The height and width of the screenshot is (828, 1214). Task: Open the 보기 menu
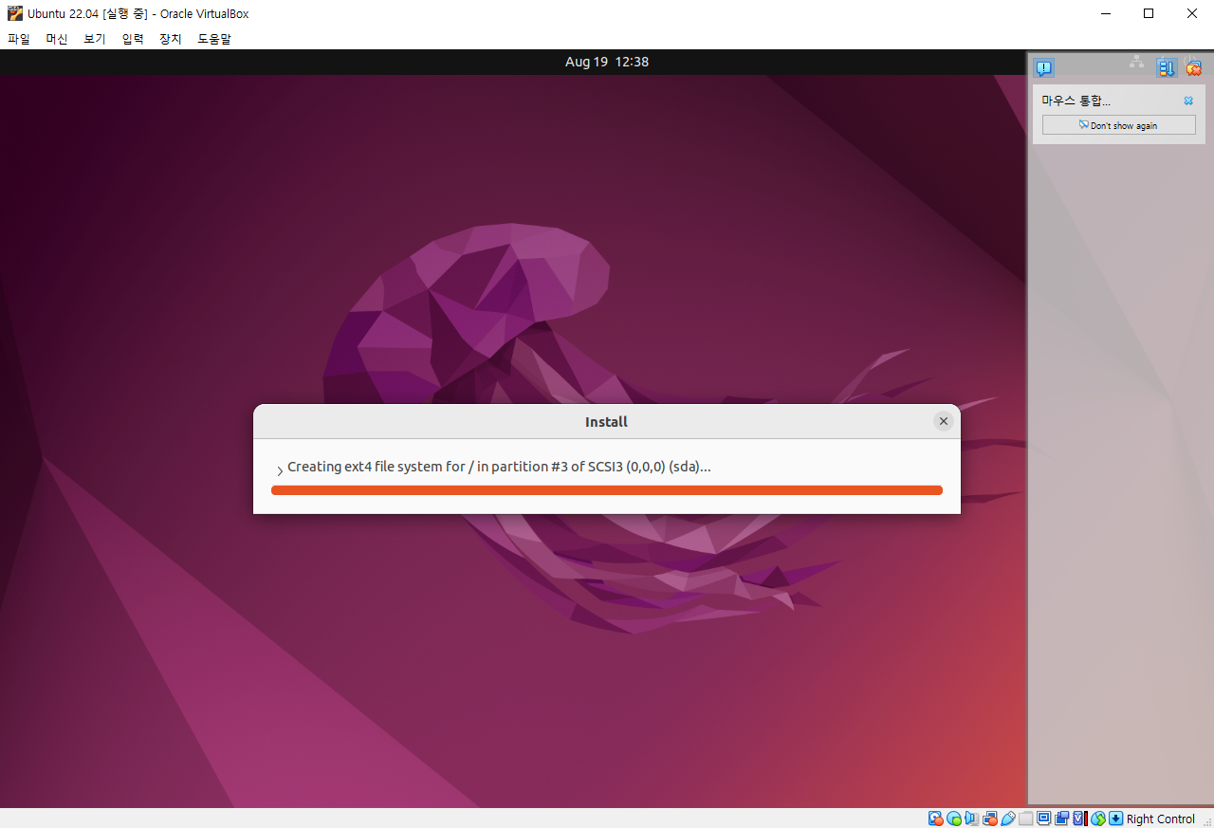(x=95, y=39)
